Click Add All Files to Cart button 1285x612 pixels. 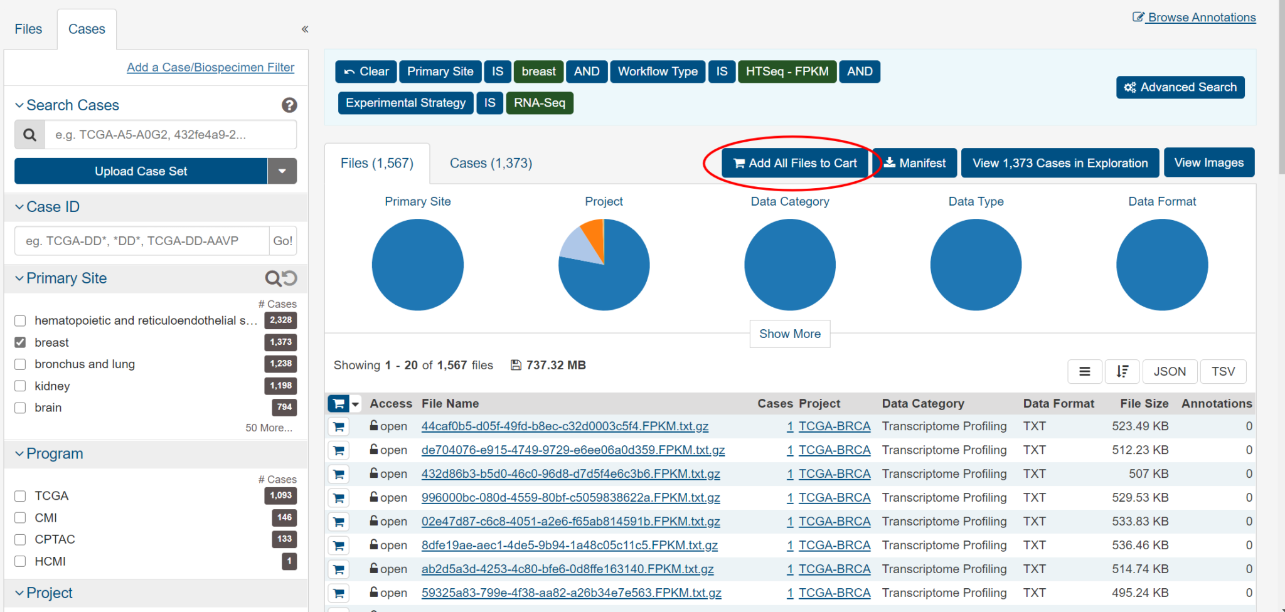tap(795, 163)
